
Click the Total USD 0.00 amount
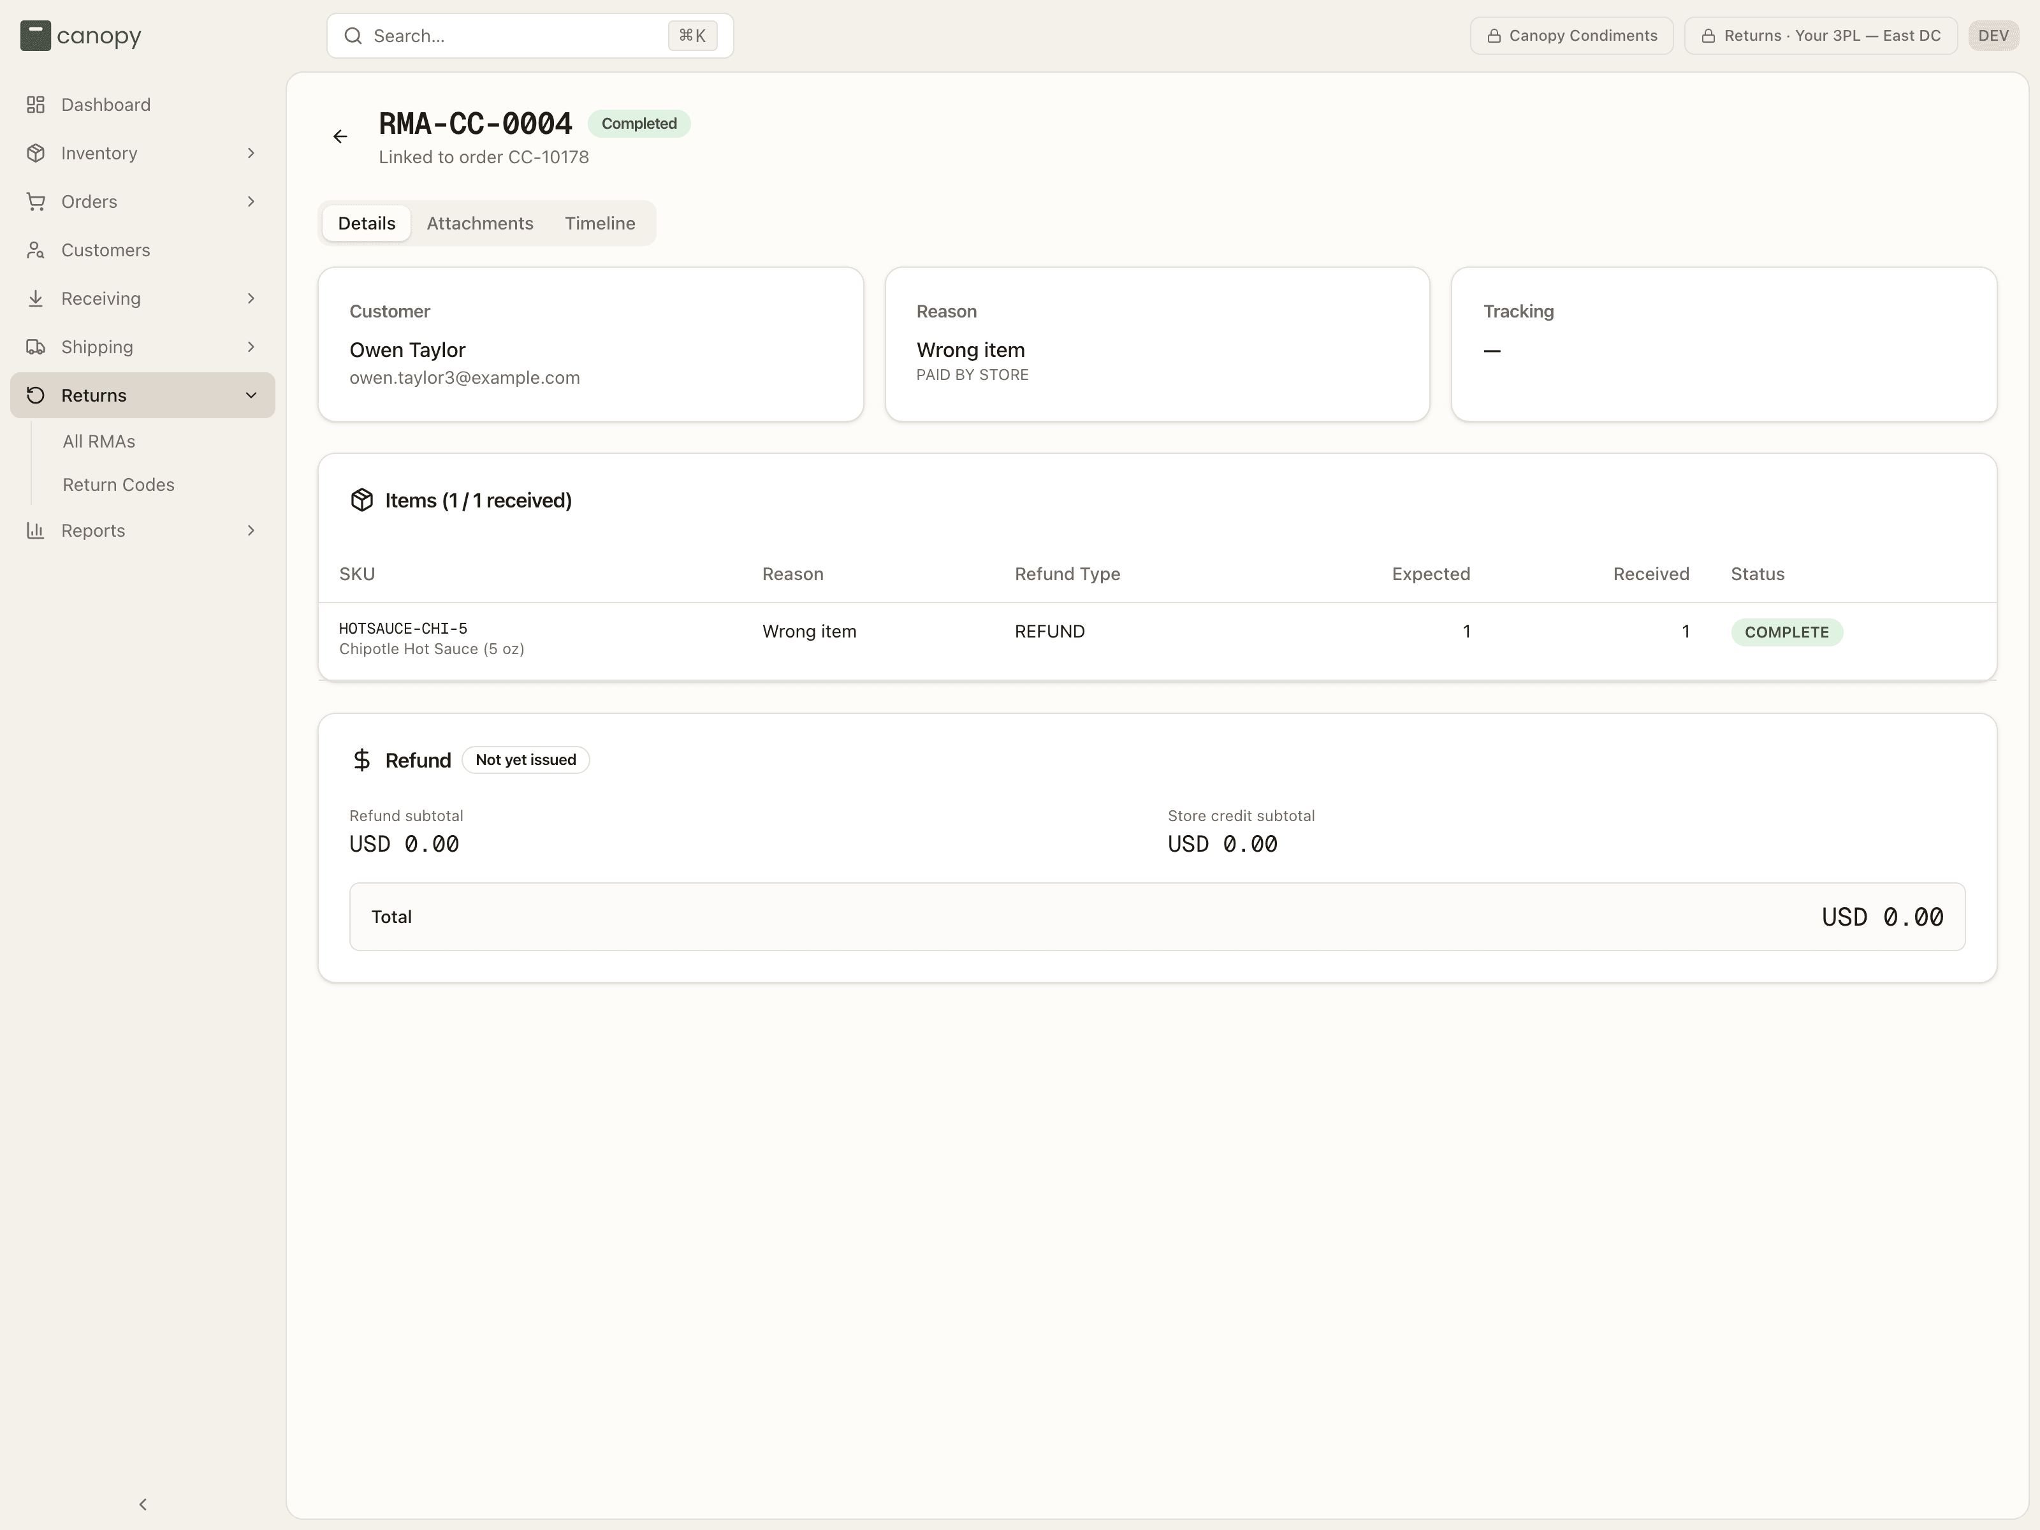pos(1883,917)
